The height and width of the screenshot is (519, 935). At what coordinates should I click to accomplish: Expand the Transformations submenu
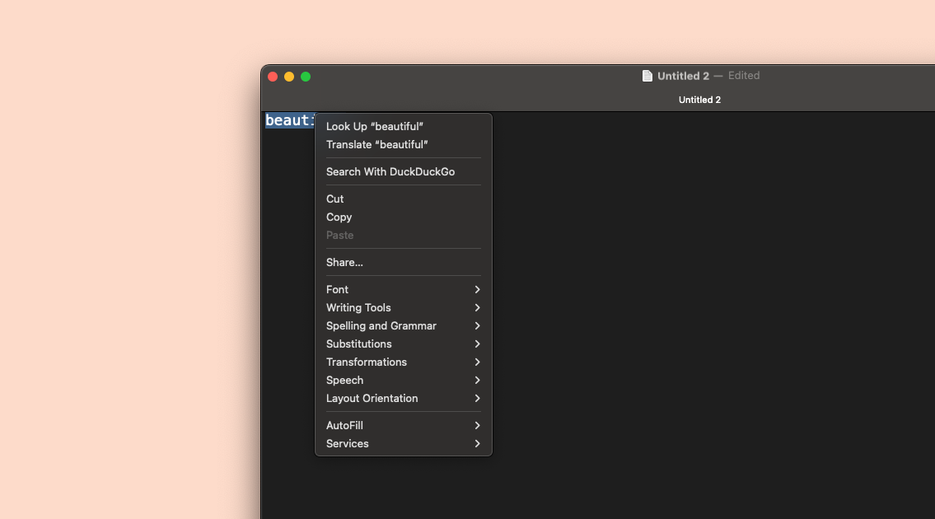pos(403,362)
